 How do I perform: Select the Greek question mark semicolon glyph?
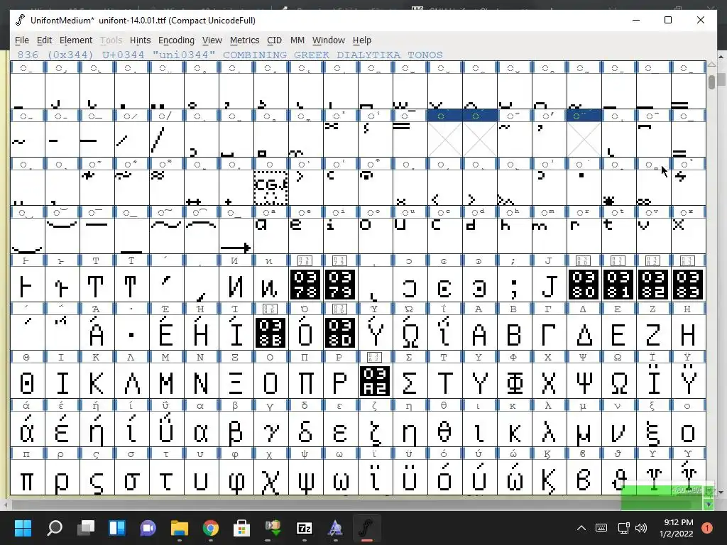514,284
